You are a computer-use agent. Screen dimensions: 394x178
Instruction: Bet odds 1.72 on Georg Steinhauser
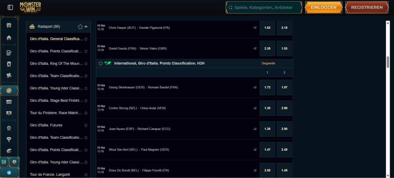click(267, 87)
